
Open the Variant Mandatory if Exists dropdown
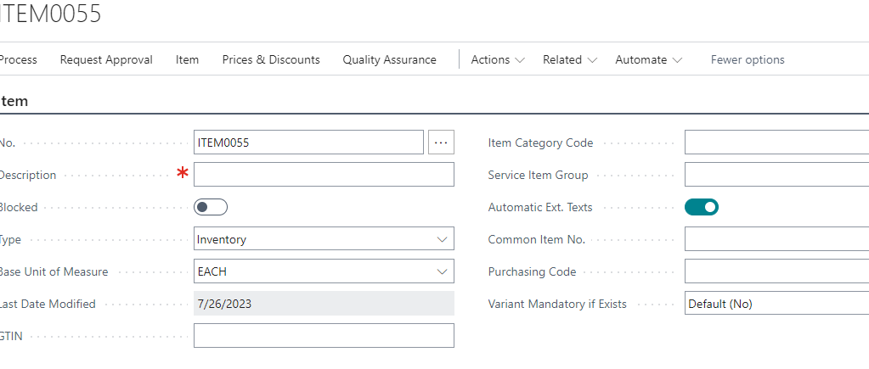(x=777, y=303)
